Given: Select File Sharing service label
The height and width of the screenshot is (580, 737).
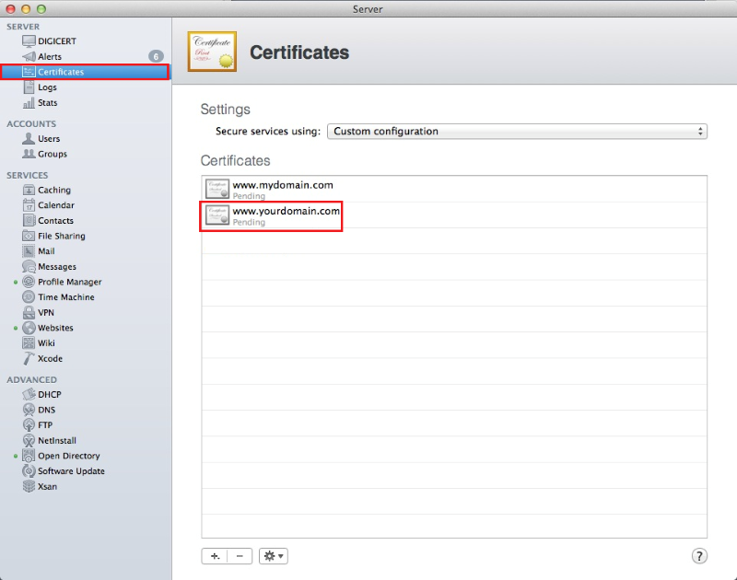Looking at the screenshot, I should [62, 236].
